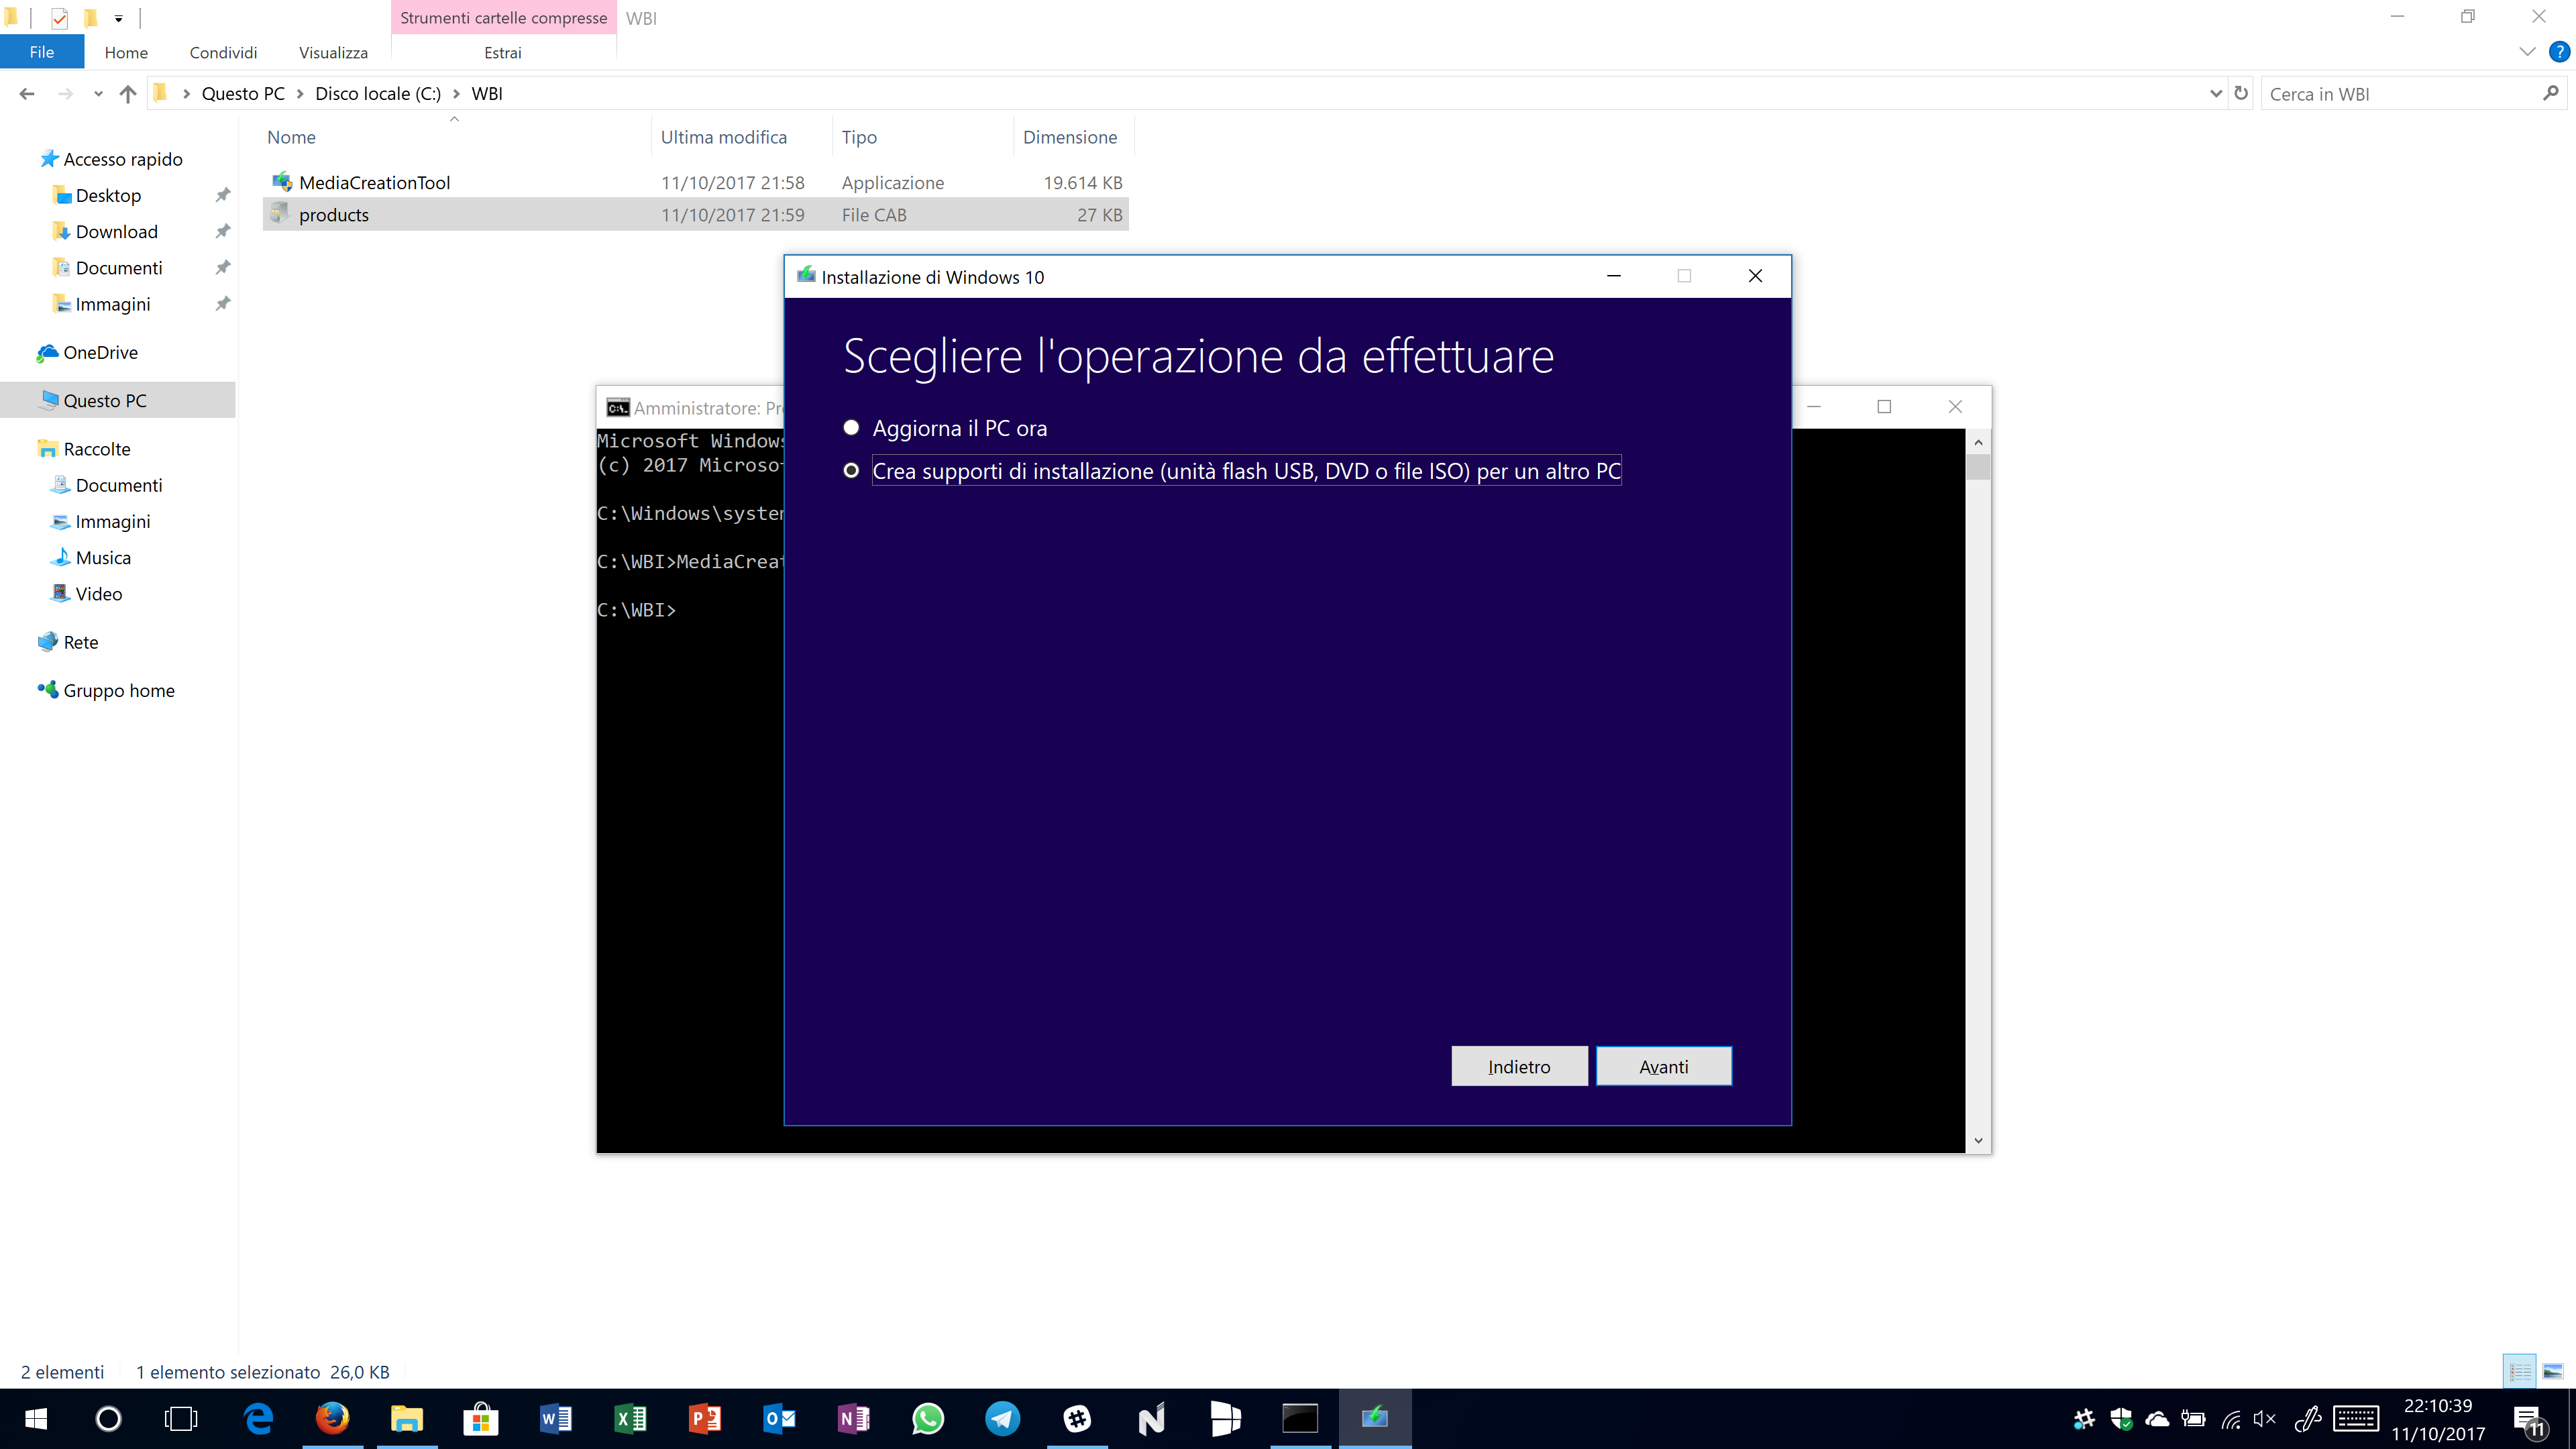Launch Outlook from taskbar

(779, 1418)
